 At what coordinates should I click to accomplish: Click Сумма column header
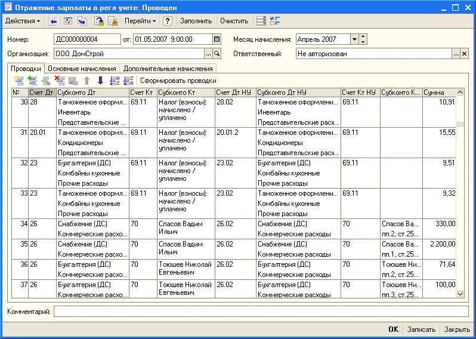[x=439, y=93]
